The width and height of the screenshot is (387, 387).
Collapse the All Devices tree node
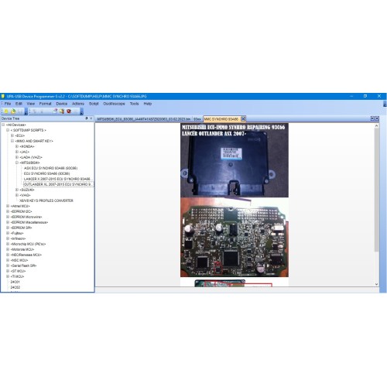tap(3, 125)
